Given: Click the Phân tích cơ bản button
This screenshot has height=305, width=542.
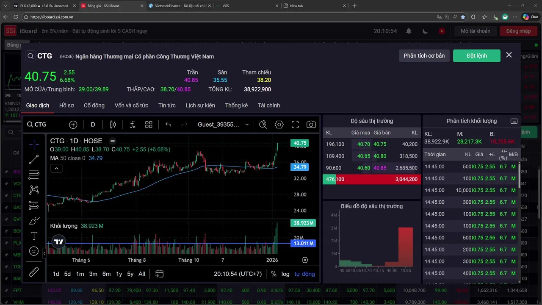Looking at the screenshot, I should (x=424, y=55).
